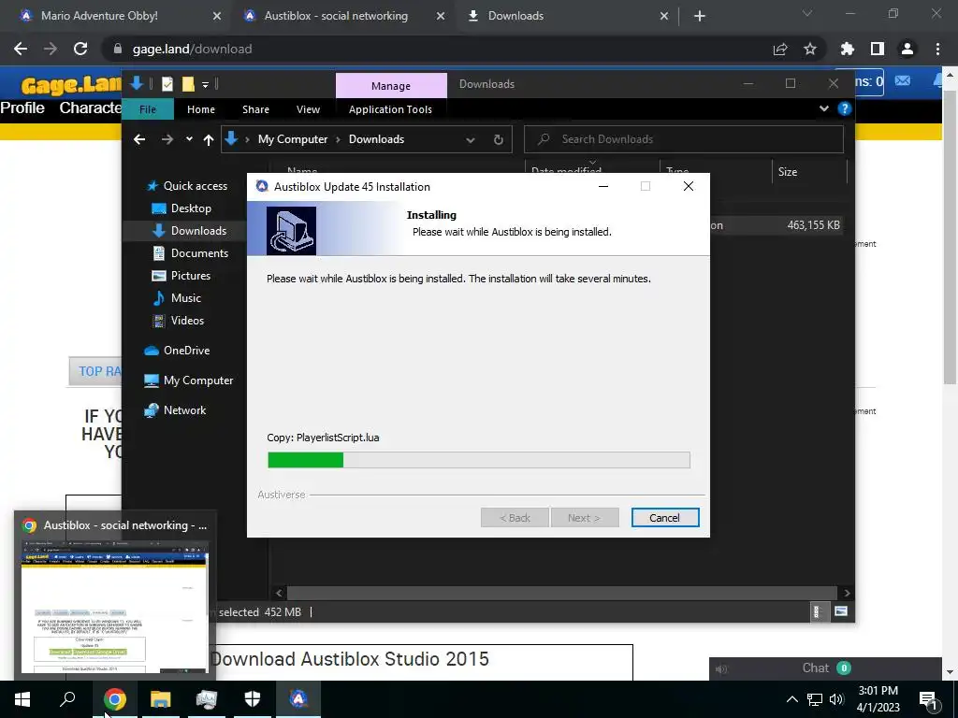Open Network in the navigation pane
This screenshot has height=718, width=958.
[175, 410]
